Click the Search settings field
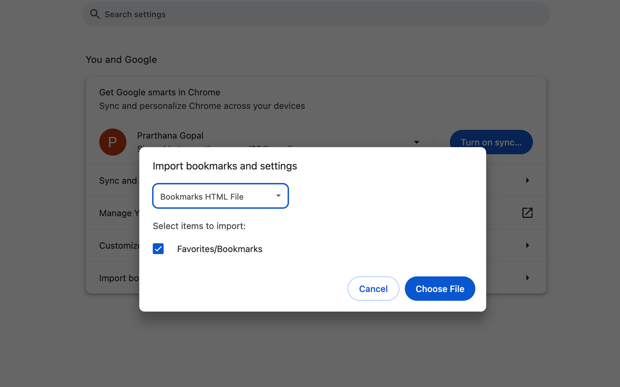This screenshot has width=620, height=387. coord(316,14)
